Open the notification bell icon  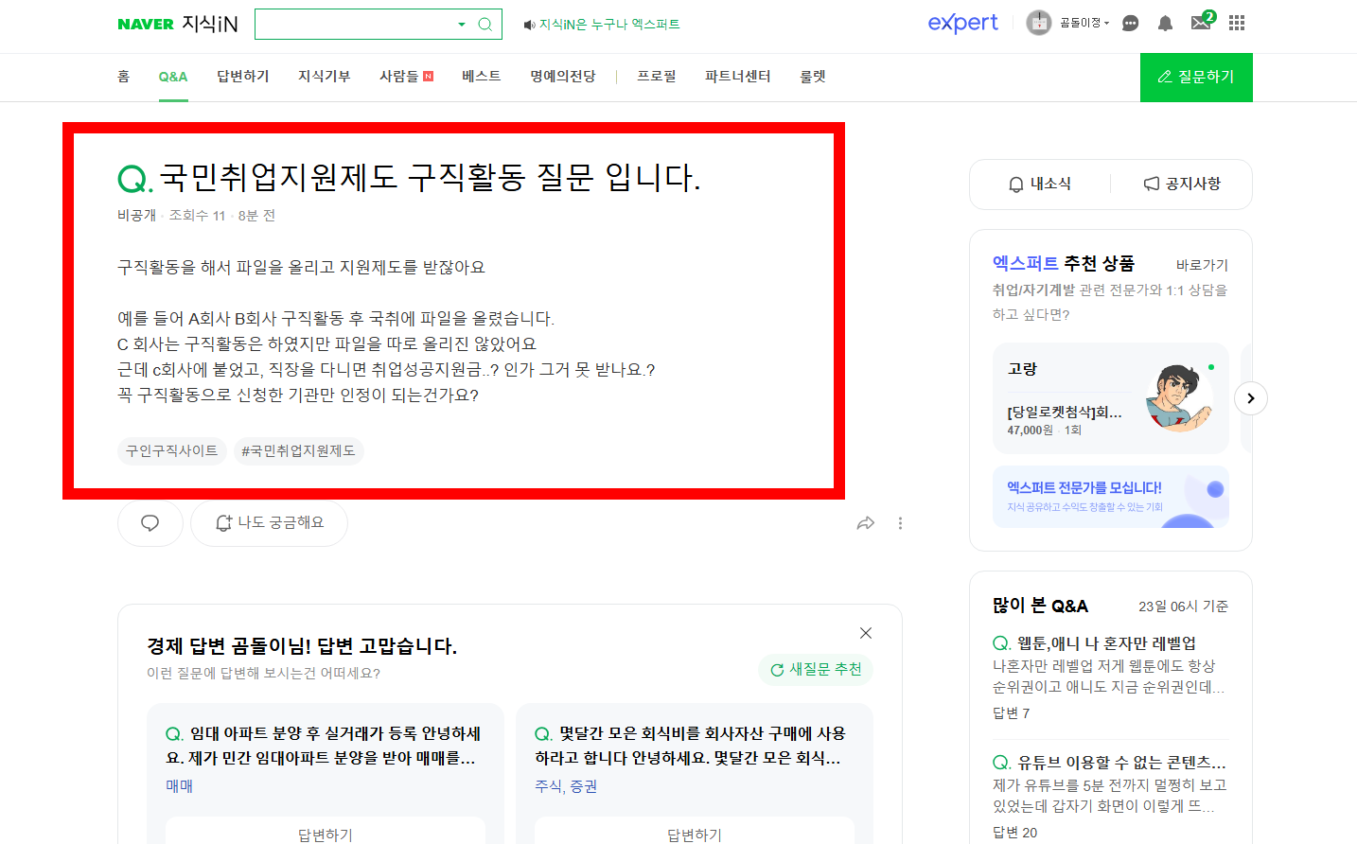point(1165,24)
